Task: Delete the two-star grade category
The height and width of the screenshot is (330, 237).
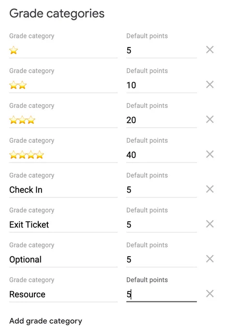Action: tap(210, 84)
